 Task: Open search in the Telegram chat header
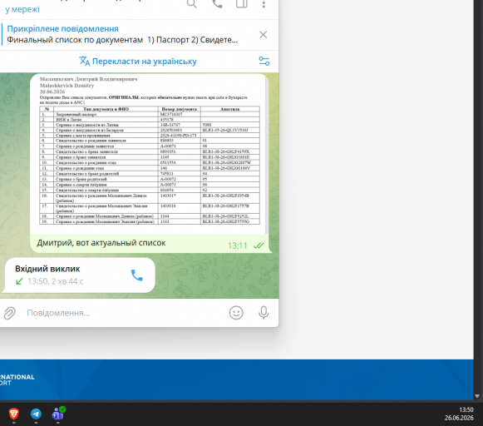191,3
